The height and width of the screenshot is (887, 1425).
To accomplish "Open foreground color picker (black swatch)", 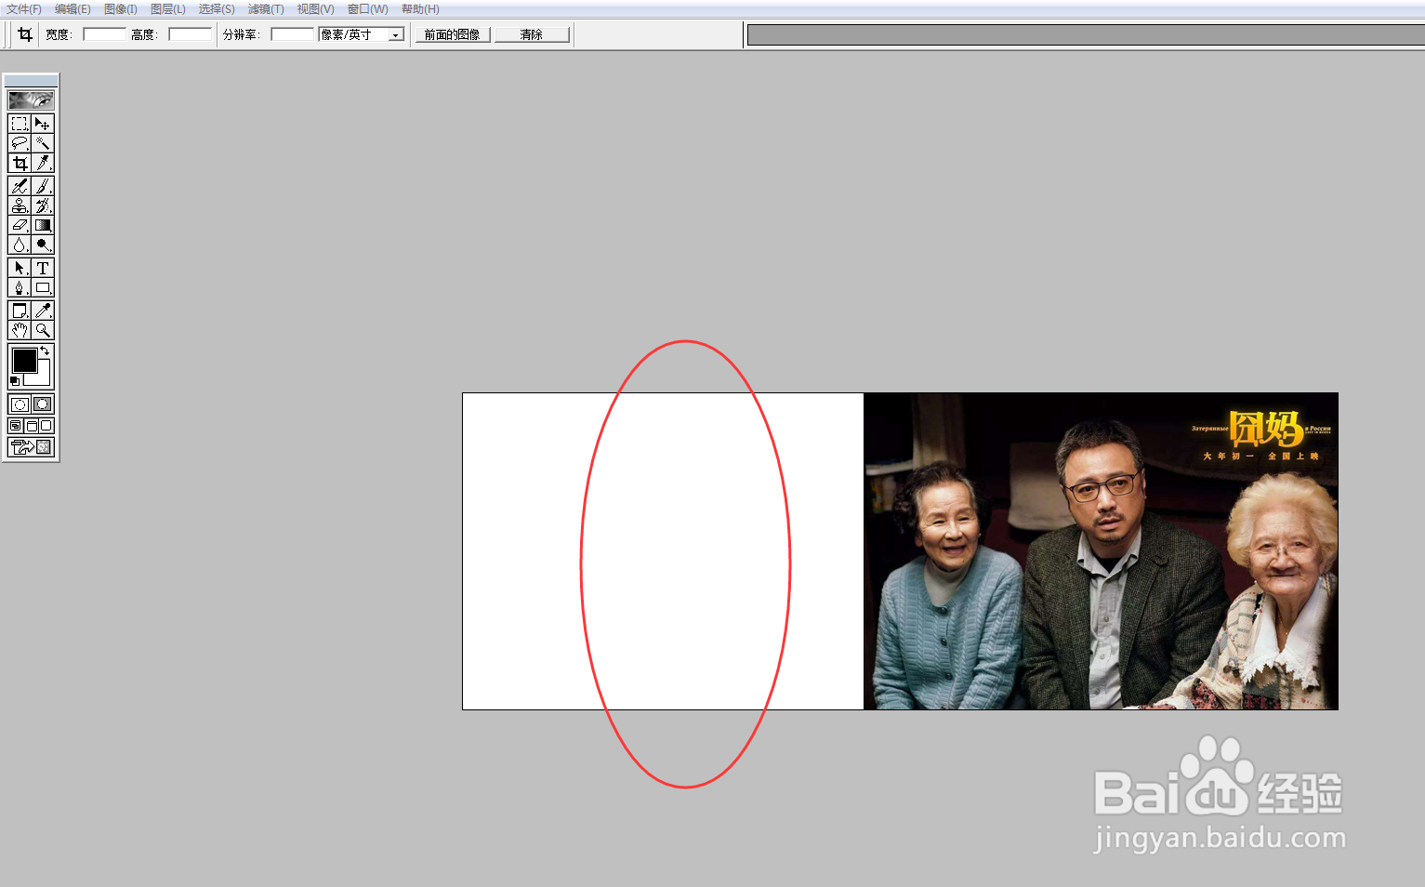I will tap(23, 360).
